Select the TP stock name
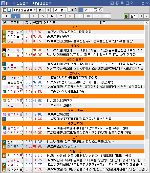Image resolution: width=150 pixels, height=173 pixels. point(9,119)
